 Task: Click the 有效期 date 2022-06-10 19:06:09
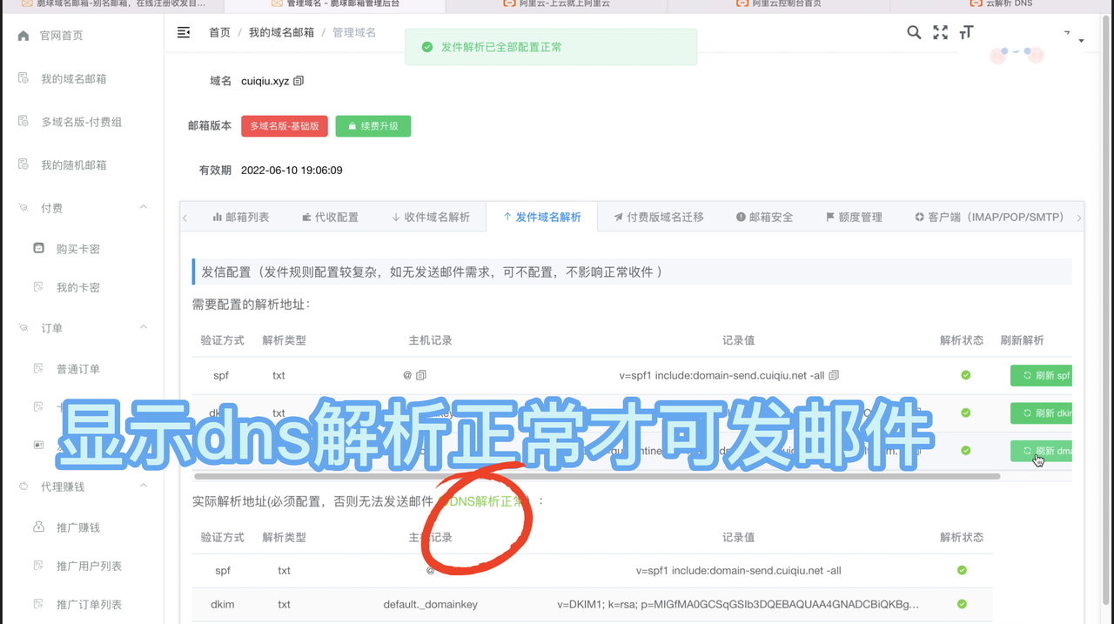292,171
